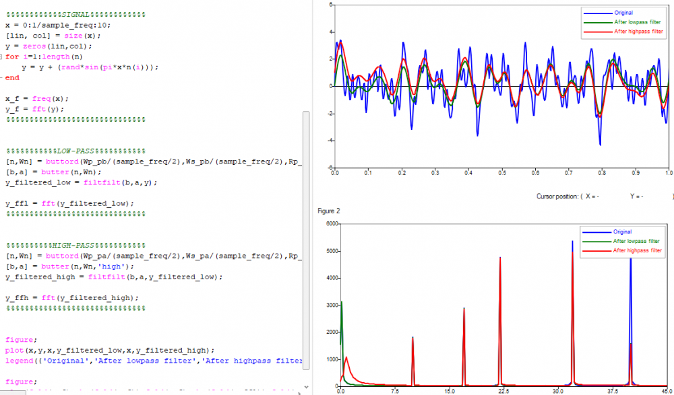This screenshot has width=674, height=395.
Task: Click the 'end' keyword closing the loop
Action: click(12, 77)
